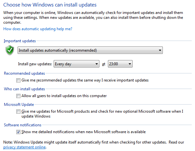Click the 'at' label before the time
This screenshot has width=195, height=151.
104,64
